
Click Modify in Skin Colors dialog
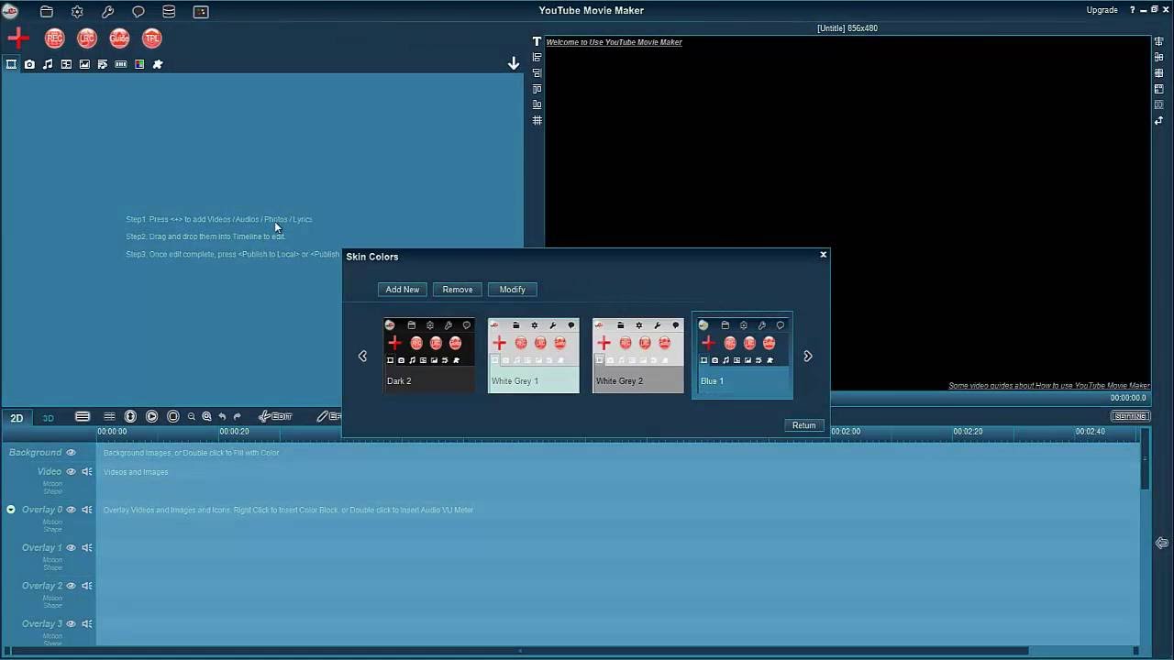(x=512, y=290)
